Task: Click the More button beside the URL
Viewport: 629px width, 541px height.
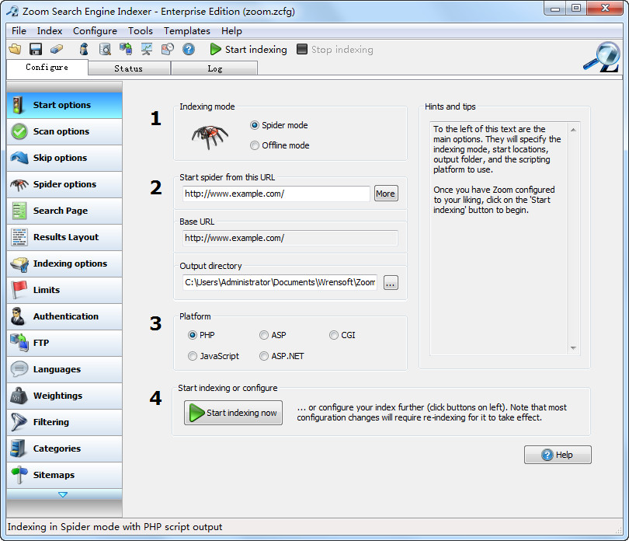Action: (385, 194)
